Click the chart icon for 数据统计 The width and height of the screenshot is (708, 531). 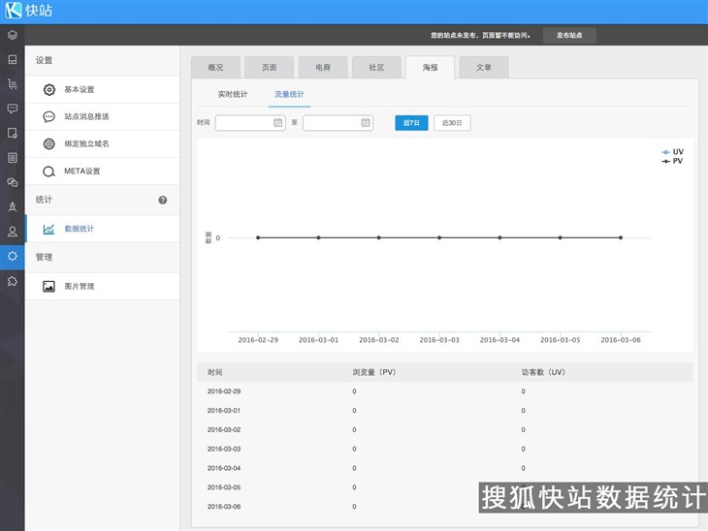[x=48, y=230]
